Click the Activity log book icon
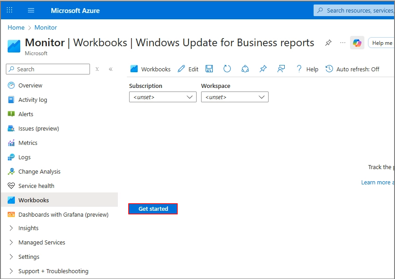 coord(11,100)
